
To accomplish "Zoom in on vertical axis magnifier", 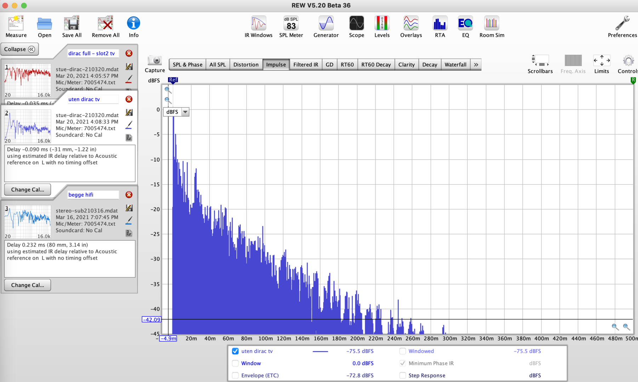I will tap(168, 90).
